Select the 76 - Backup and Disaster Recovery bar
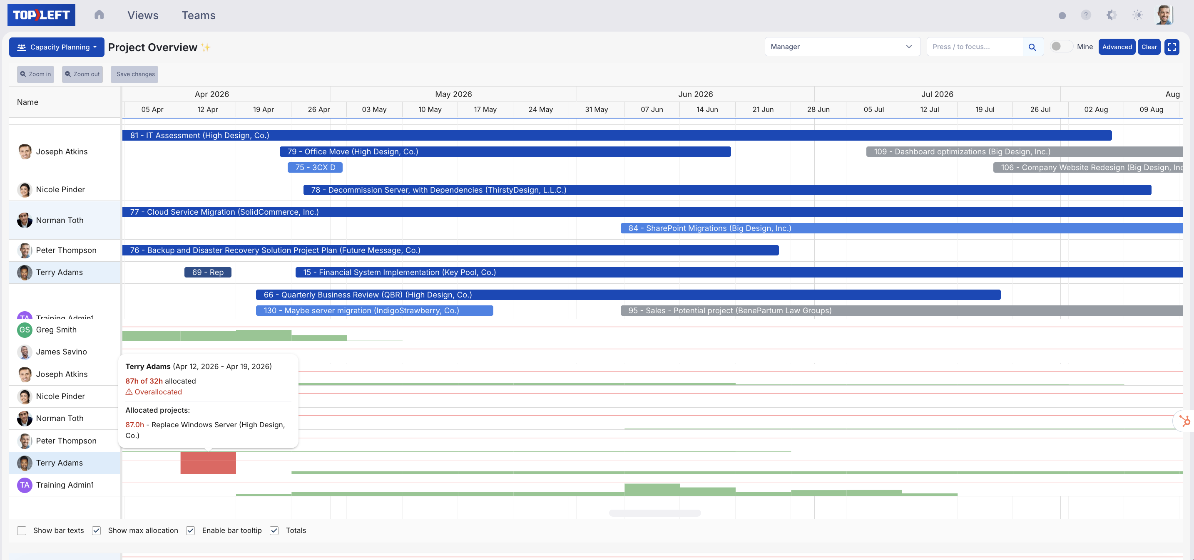Image resolution: width=1194 pixels, height=560 pixels. [450, 250]
